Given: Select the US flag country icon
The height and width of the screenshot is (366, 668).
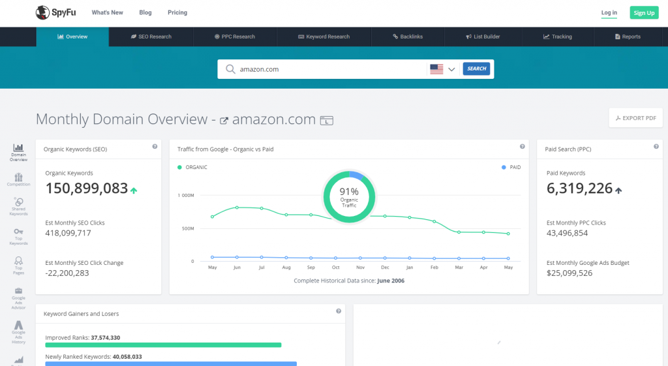Looking at the screenshot, I should point(436,69).
